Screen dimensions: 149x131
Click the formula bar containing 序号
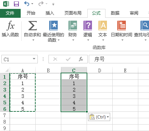point(119,59)
